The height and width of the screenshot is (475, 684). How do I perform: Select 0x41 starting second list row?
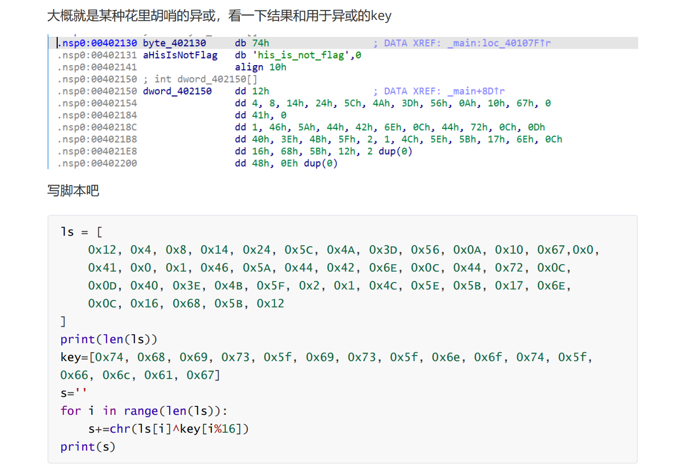(x=102, y=268)
